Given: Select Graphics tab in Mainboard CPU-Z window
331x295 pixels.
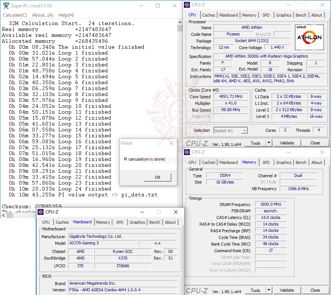Looking at the screenshot, I should (137, 222).
